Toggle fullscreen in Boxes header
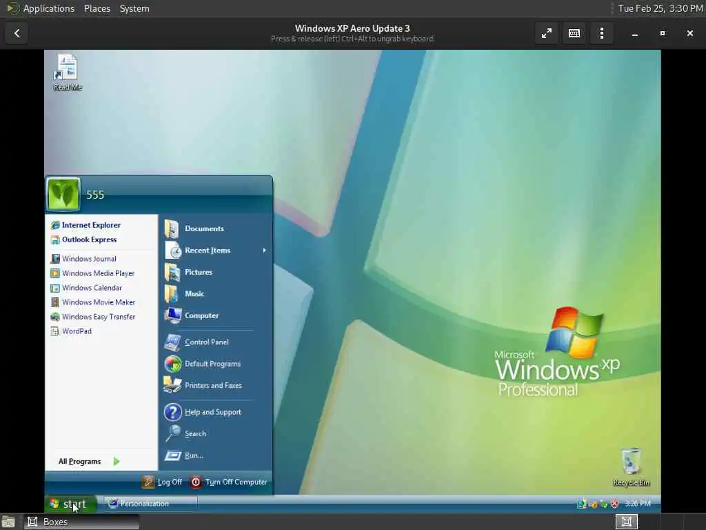 coord(547,33)
